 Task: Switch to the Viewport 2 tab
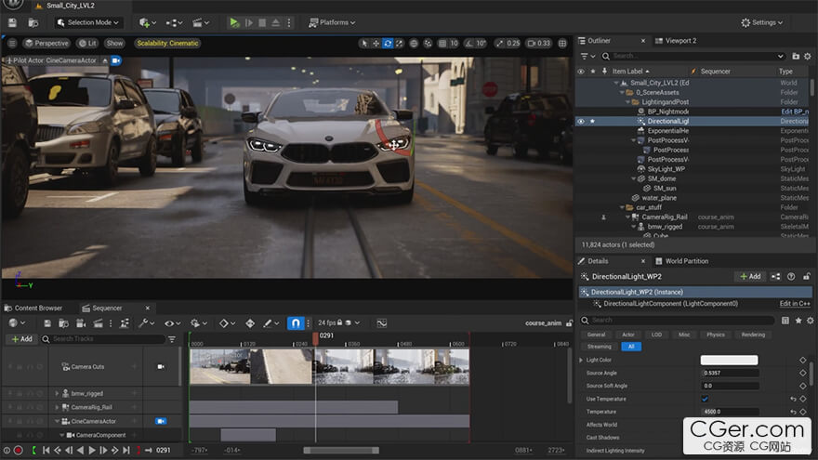676,41
